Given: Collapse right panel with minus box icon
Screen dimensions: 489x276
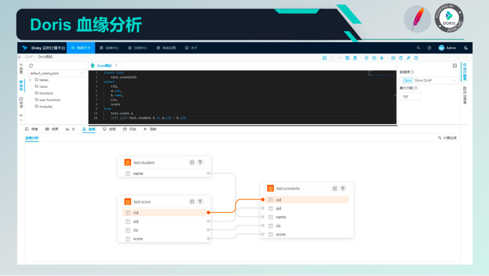Looking at the screenshot, I should 455,66.
